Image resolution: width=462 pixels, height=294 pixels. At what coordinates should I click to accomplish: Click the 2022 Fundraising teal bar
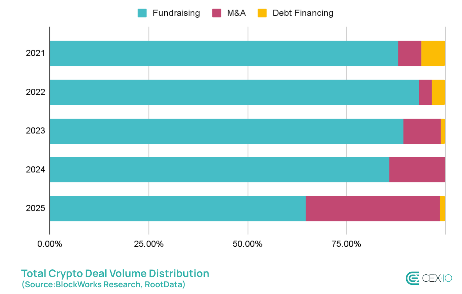pyautogui.click(x=234, y=92)
